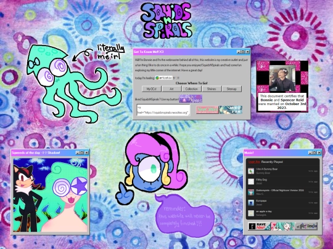Click the Miku anime girl badge in Music window
333x249 pixels.
coord(282,226)
